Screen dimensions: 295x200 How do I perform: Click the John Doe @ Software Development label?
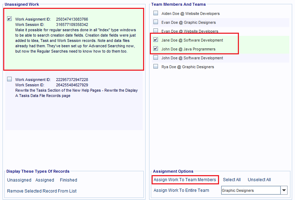tap(192, 58)
